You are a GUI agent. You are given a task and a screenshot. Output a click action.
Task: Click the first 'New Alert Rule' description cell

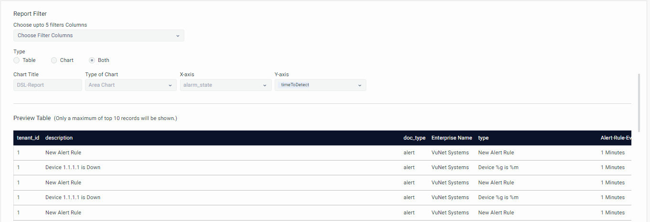pyautogui.click(x=63, y=153)
